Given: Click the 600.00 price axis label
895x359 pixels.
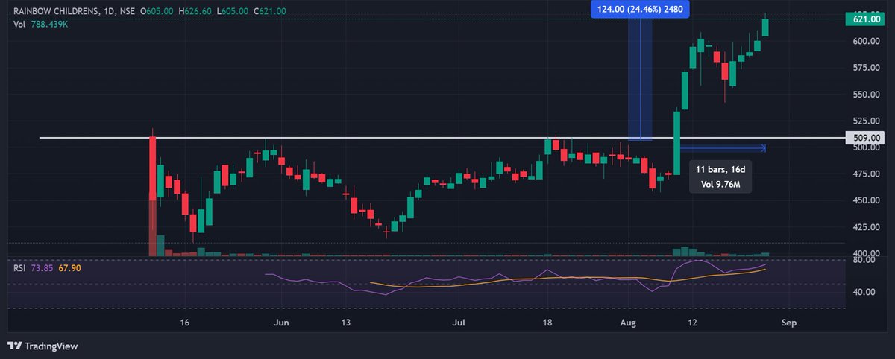Looking at the screenshot, I should pyautogui.click(x=867, y=42).
